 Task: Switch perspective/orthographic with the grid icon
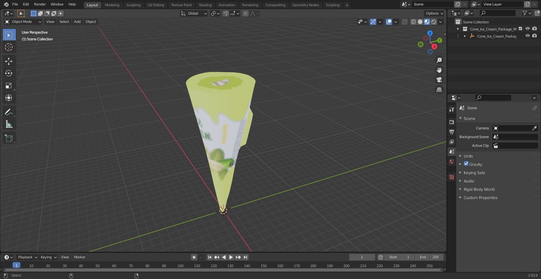point(439,90)
